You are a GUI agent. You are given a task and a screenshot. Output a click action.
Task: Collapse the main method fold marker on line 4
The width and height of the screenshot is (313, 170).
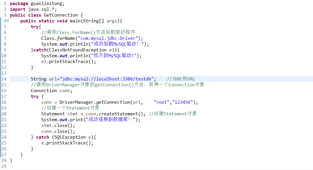(x=8, y=21)
